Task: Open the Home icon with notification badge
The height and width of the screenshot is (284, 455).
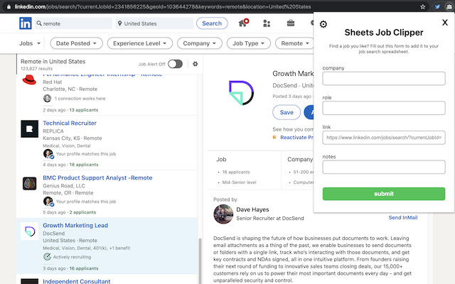Action: (243, 23)
